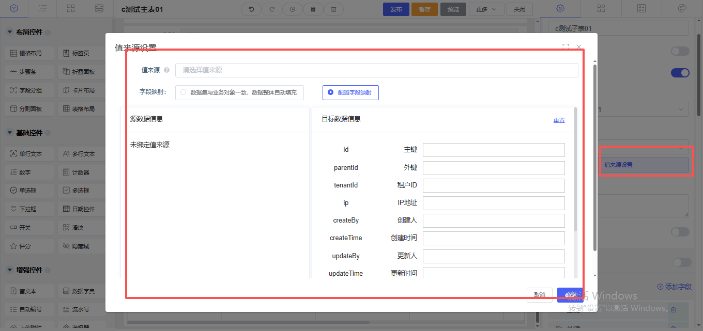Switch to the outline list tab at top-left

42,8
